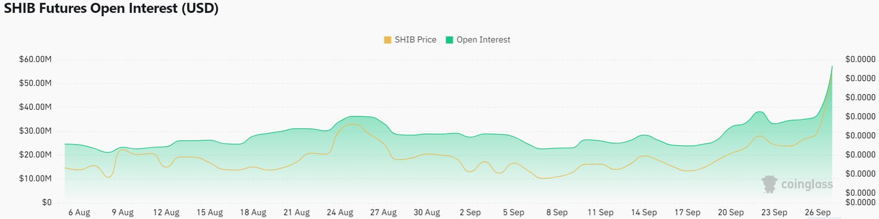The image size is (879, 219).
Task: Click the $30.00M y-axis label
Action: [35, 131]
